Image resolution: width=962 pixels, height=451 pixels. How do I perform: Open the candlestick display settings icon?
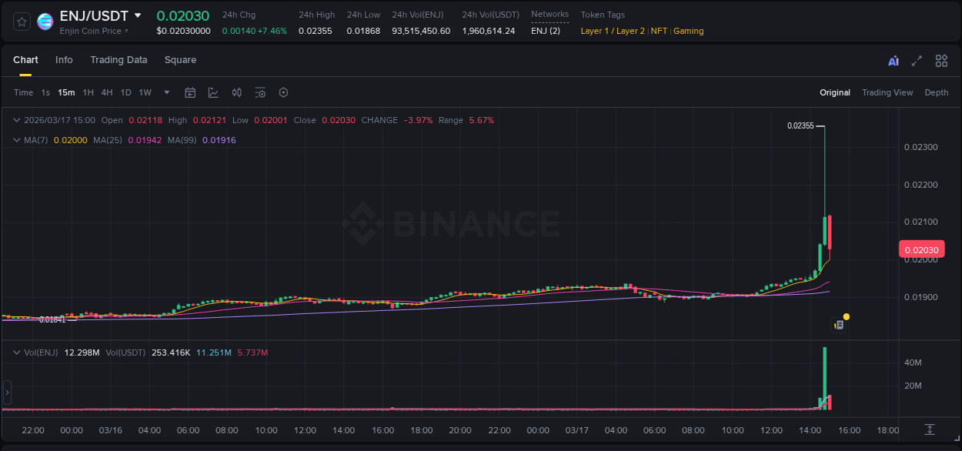coord(237,92)
